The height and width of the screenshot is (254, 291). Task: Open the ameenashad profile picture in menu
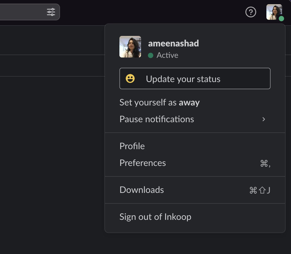[x=130, y=47]
